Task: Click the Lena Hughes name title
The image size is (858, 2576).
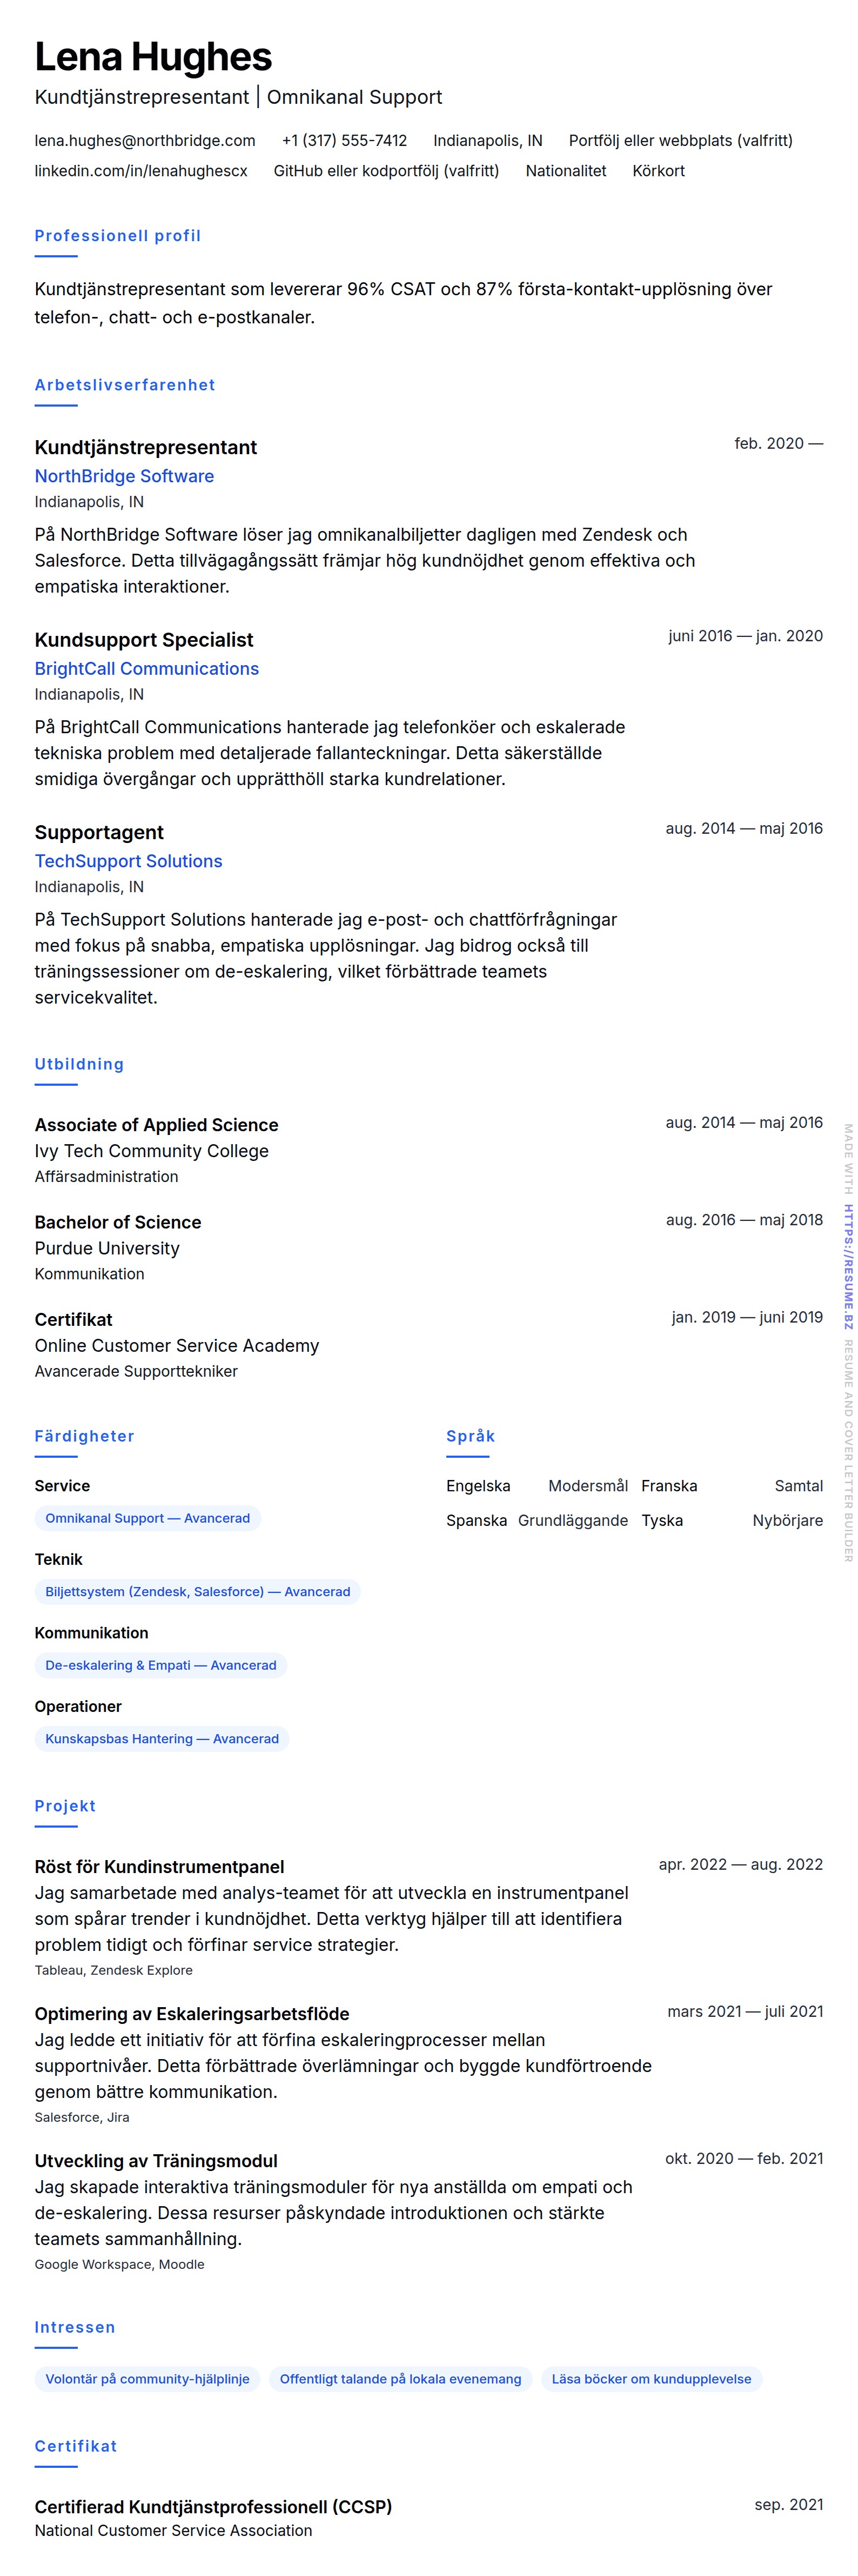Action: (x=154, y=58)
